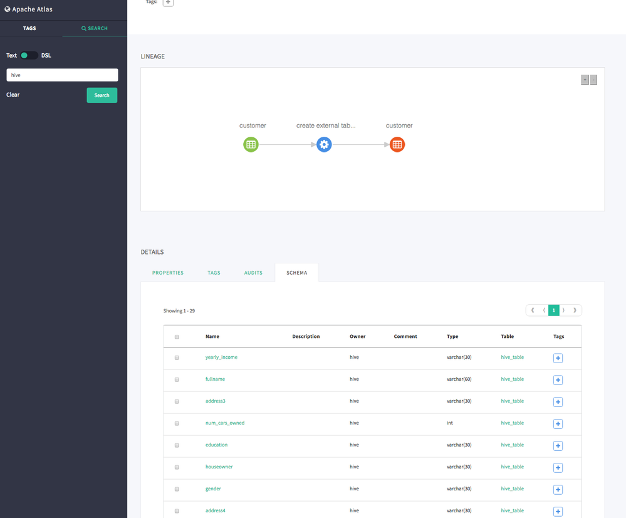
Task: Switch to the TAGS details tab
Action: click(214, 273)
